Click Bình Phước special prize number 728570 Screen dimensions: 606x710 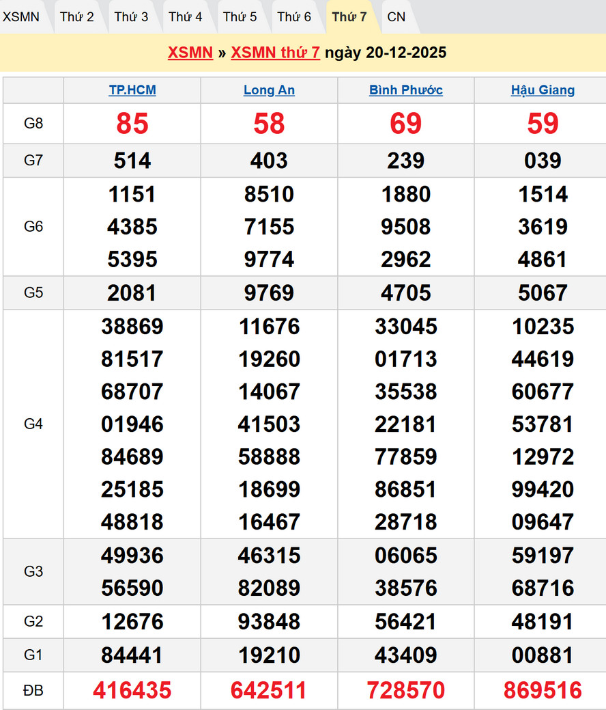(406, 690)
